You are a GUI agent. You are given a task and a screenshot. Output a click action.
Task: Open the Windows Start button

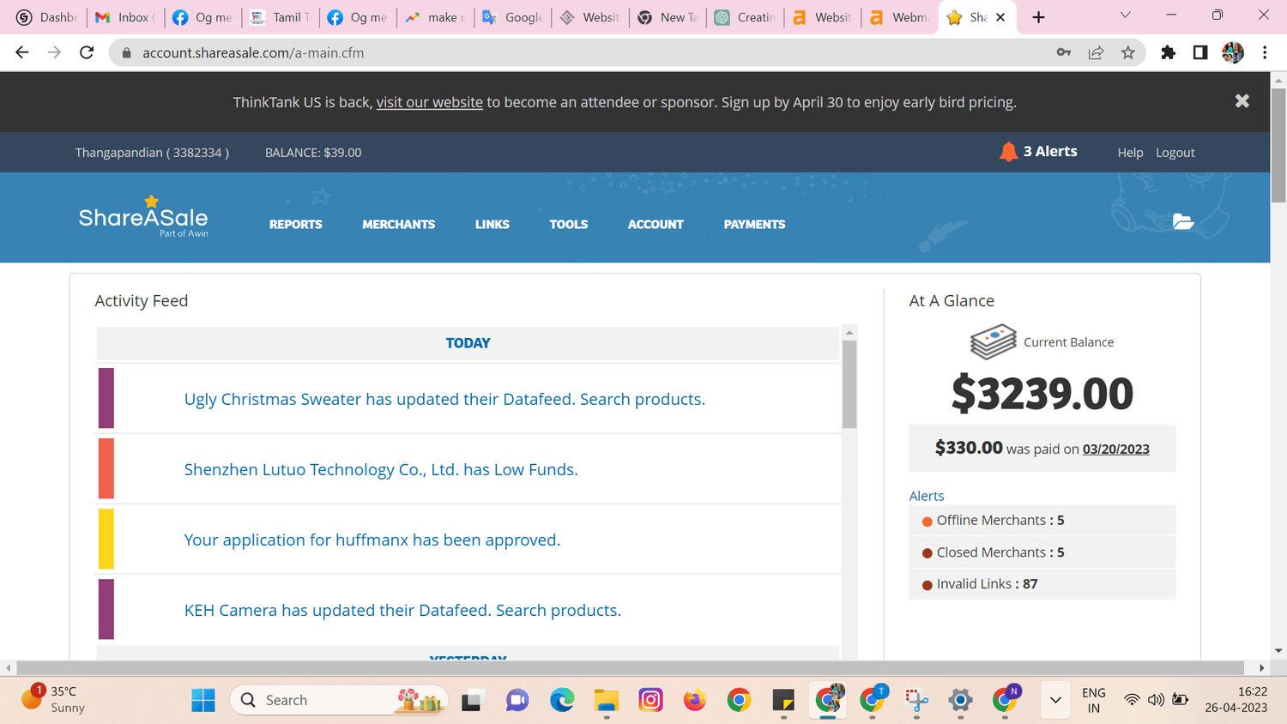click(203, 700)
